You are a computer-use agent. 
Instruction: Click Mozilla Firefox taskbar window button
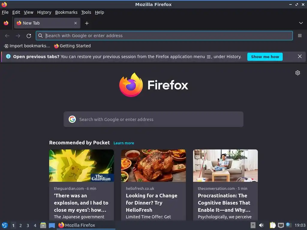click(86, 225)
